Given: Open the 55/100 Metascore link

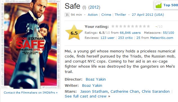Looking at the screenshot, I should point(168,33).
